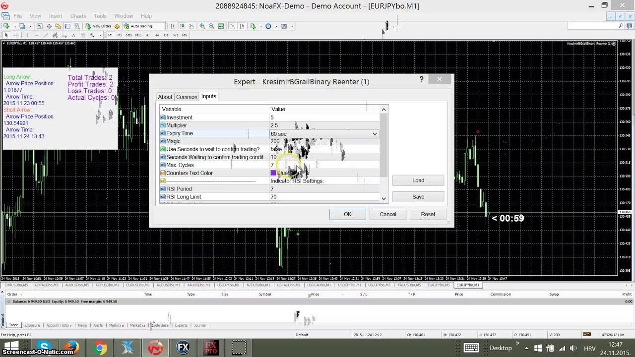Select the Fibonacci Retracement tool
The width and height of the screenshot is (635, 357).
click(64, 35)
